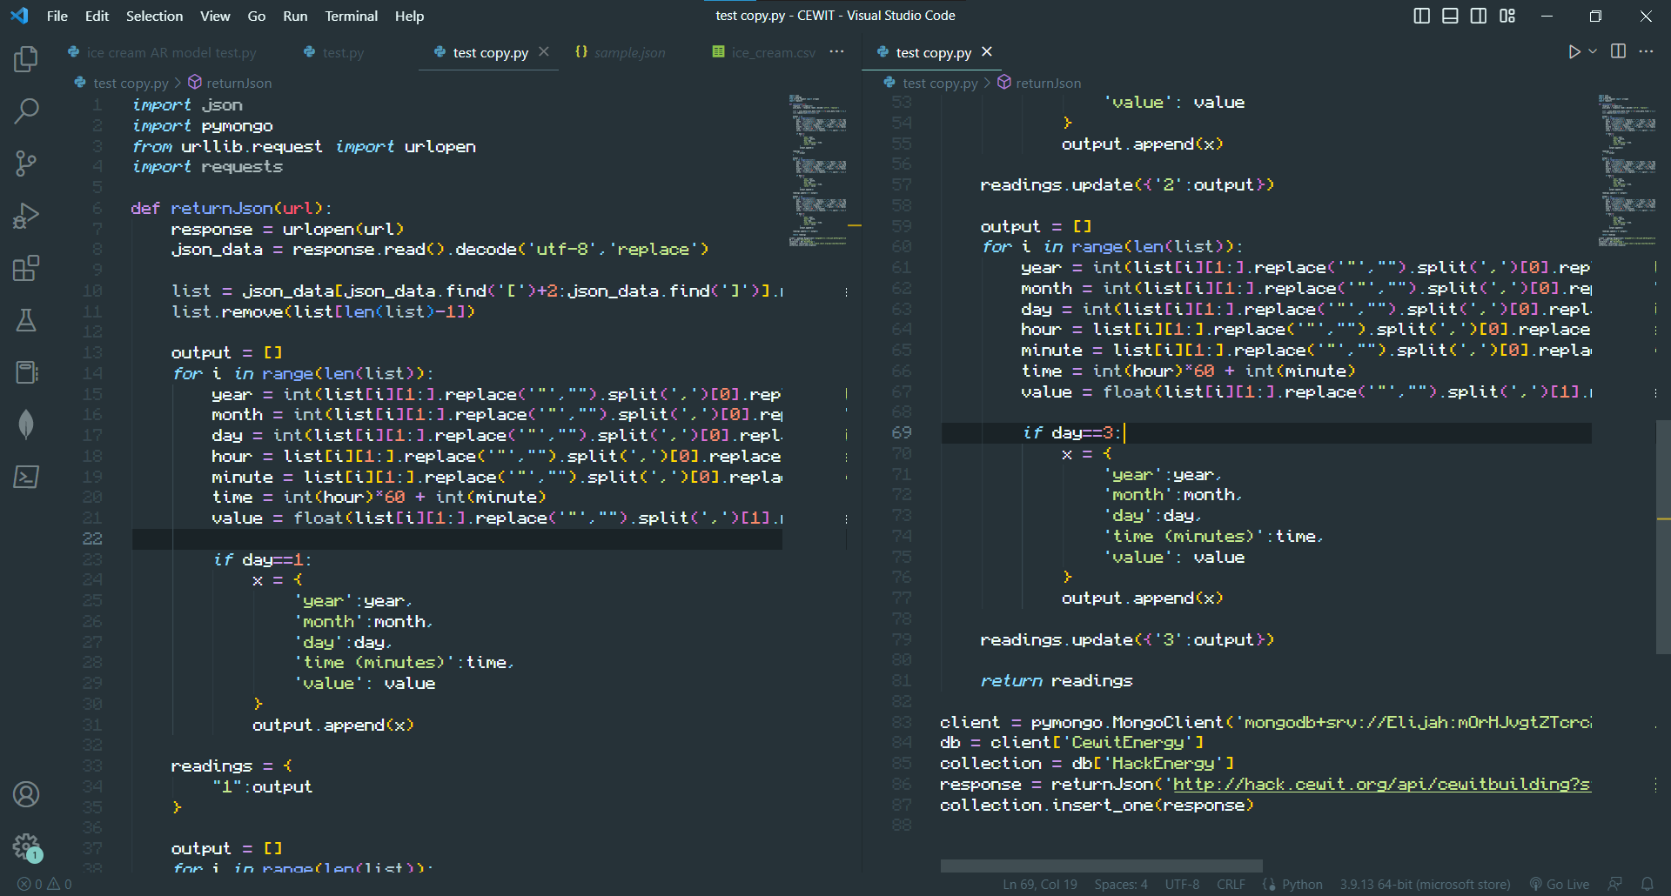Open the Explorer view in activity bar
Image resolution: width=1671 pixels, height=896 pixels.
[26, 59]
